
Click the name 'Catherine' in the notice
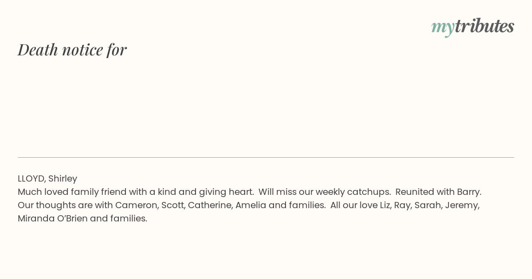click(x=209, y=205)
